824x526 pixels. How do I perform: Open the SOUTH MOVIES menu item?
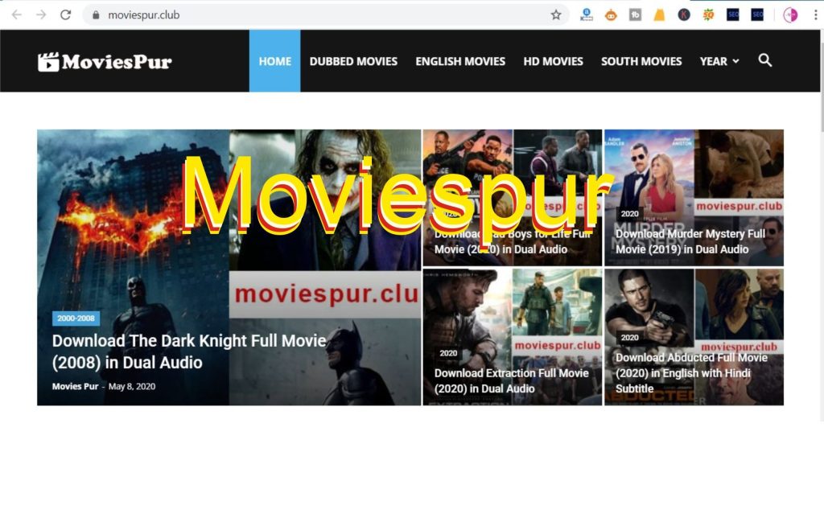coord(641,61)
